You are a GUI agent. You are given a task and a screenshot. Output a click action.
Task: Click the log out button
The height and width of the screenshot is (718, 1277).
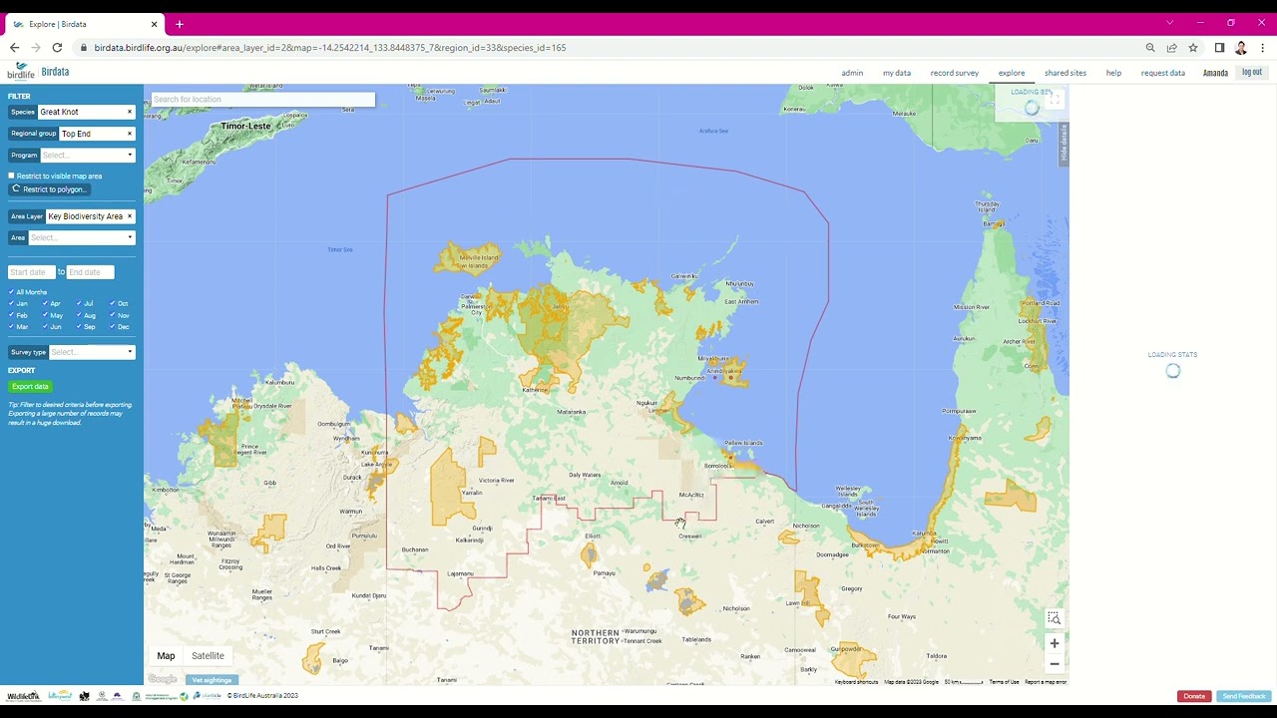[x=1252, y=72]
